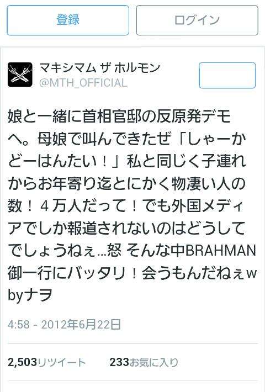View the 233 お気に入り list
The height and width of the screenshot is (392, 265).
pyautogui.click(x=144, y=362)
